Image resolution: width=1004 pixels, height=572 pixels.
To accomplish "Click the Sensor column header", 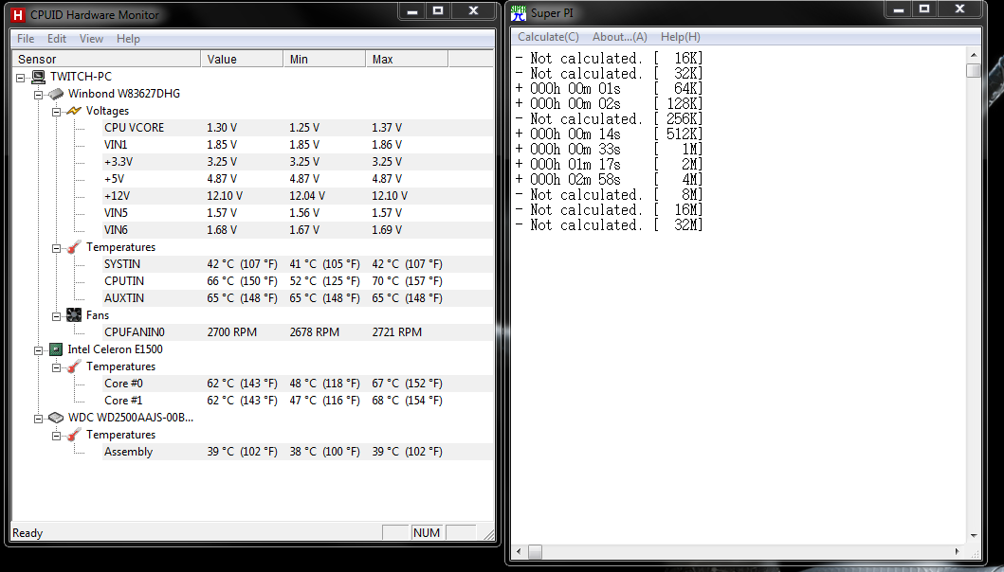I will (x=106, y=59).
